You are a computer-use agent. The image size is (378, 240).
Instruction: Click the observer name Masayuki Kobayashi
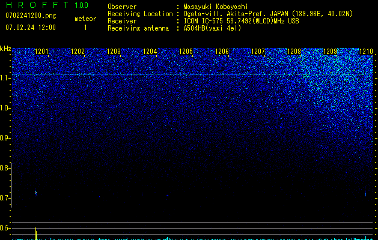[216, 7]
